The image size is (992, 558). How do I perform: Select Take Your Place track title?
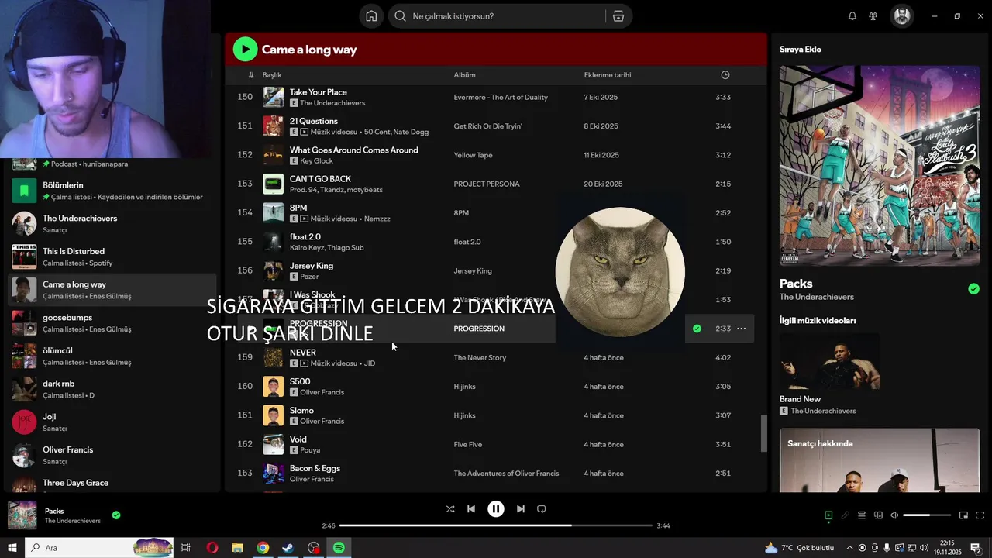pyautogui.click(x=318, y=92)
